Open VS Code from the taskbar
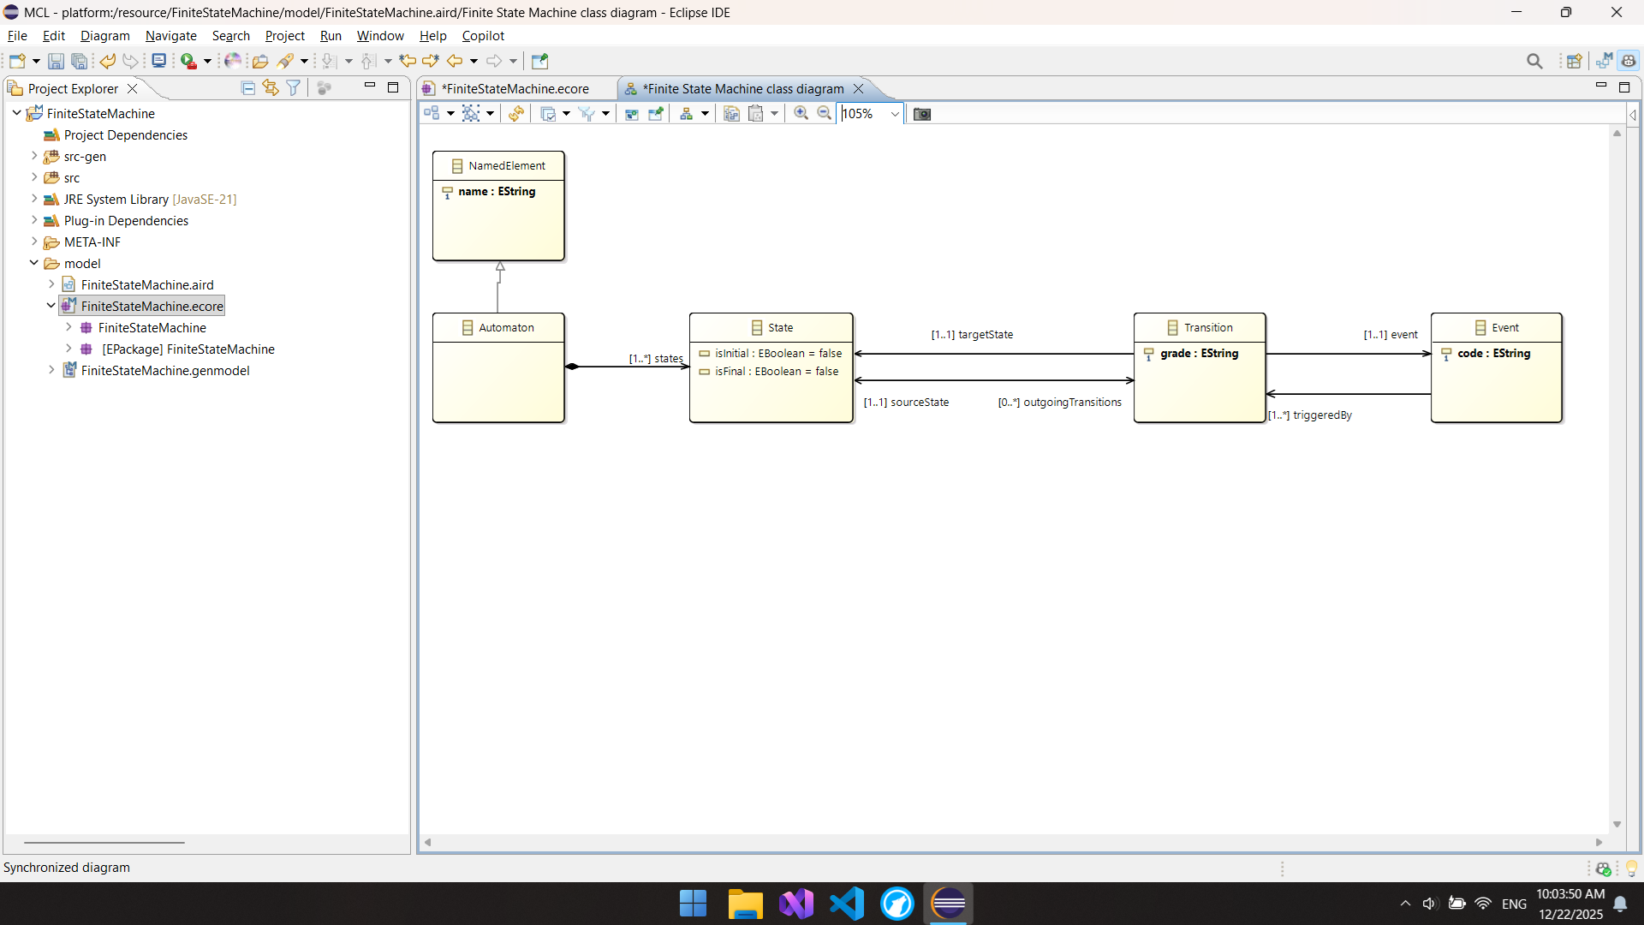Screen dimensions: 1644x925 (x=846, y=904)
